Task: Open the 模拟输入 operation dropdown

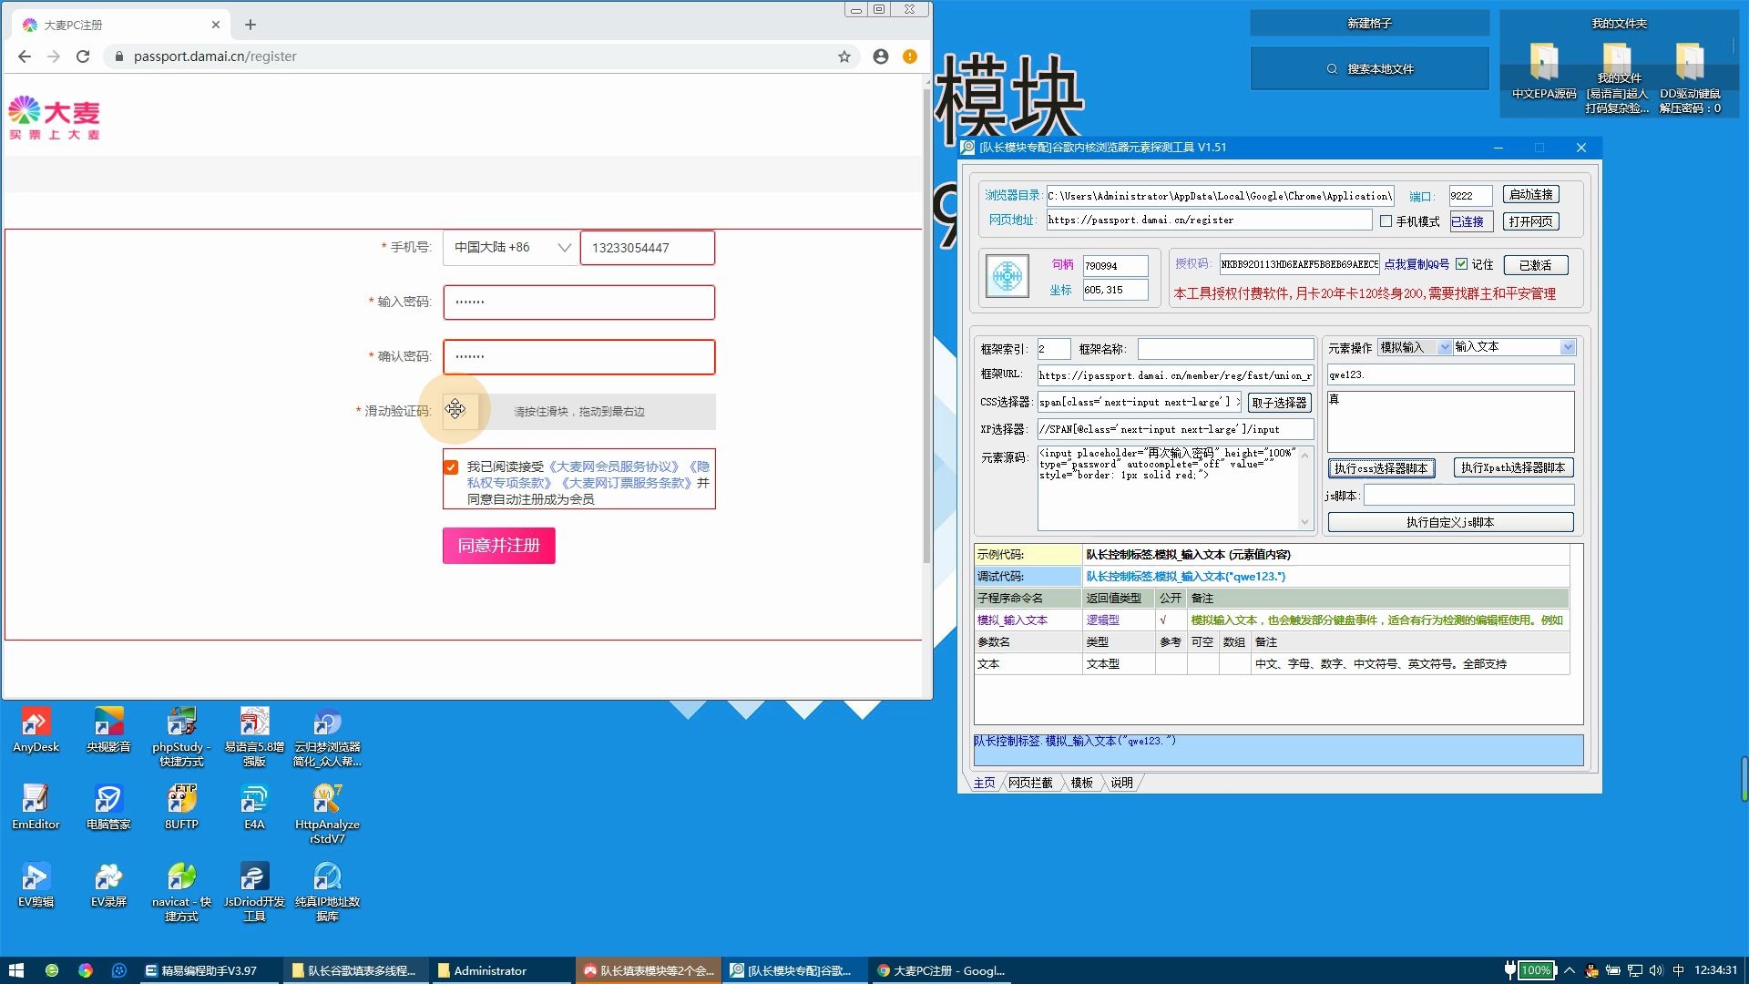Action: pos(1444,347)
